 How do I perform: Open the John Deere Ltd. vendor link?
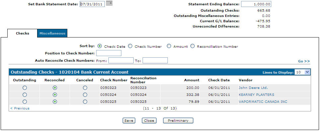(x=253, y=88)
